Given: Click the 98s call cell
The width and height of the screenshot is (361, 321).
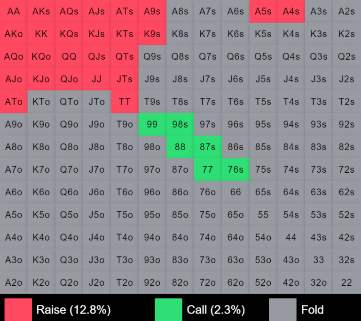Looking at the screenshot, I should [180, 124].
